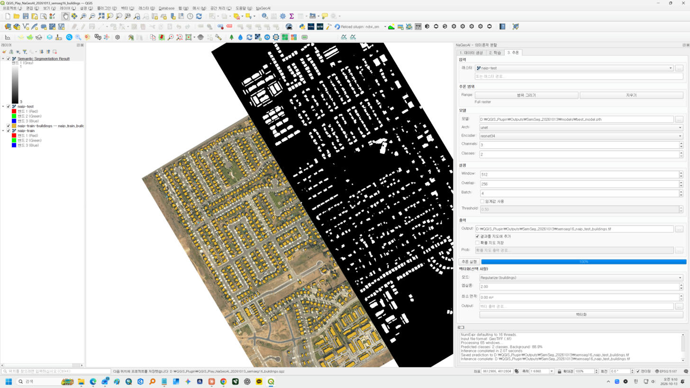Open Project folder icon in toolbar
Viewport: 690px width, 388px height.
17,16
